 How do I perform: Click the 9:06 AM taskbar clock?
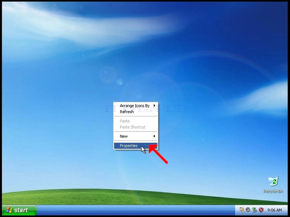tap(274, 210)
